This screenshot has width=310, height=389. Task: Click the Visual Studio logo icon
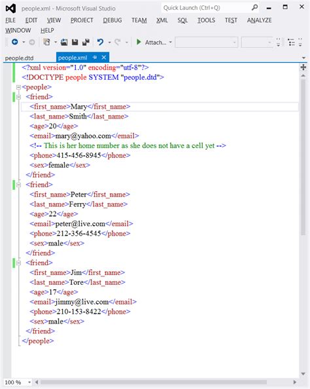10,9
